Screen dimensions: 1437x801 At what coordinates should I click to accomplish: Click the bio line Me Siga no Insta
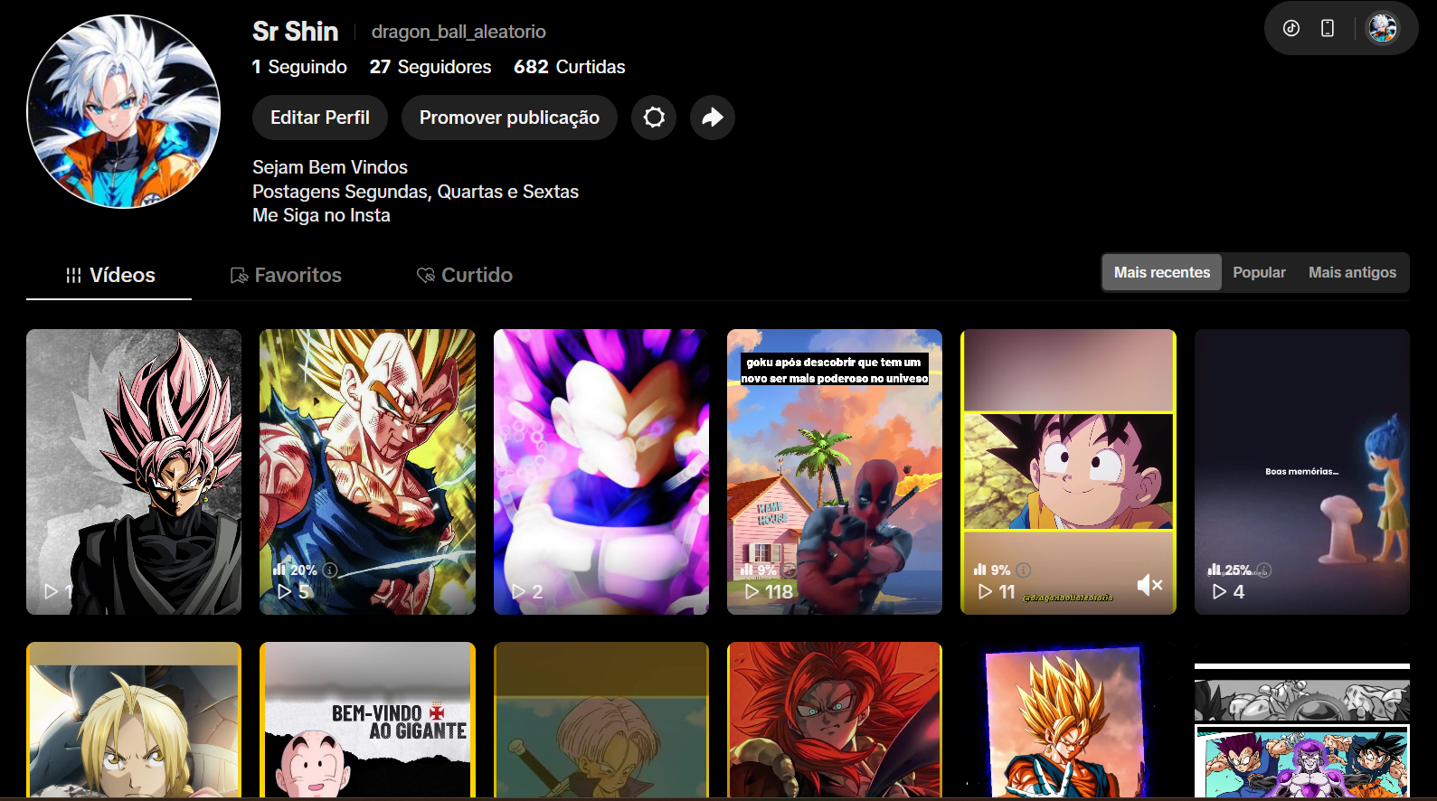point(321,215)
